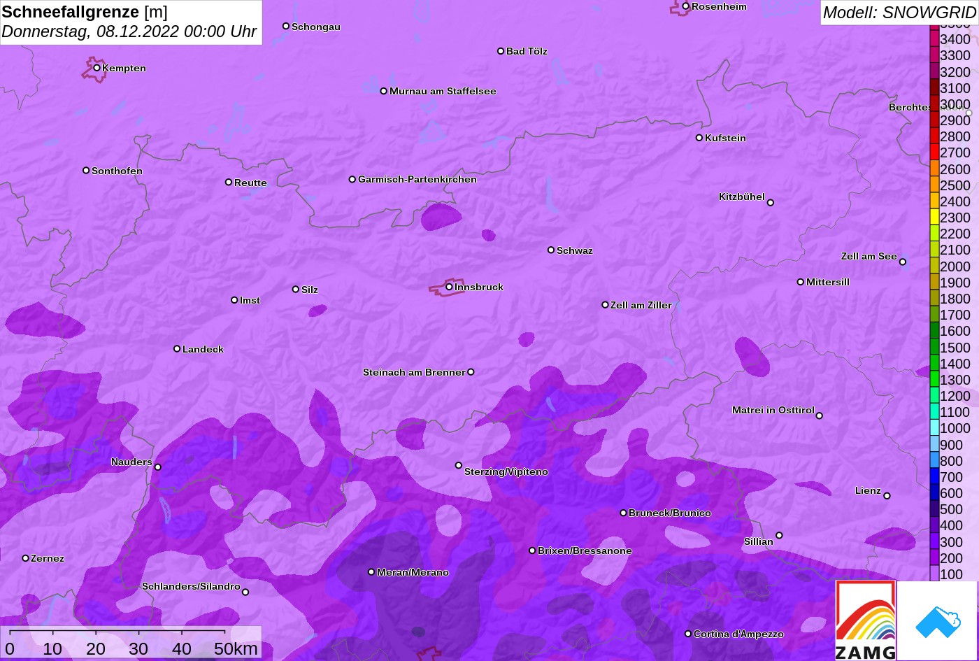Click the Zell am Ziller marker dot
The image size is (979, 661).
click(606, 305)
